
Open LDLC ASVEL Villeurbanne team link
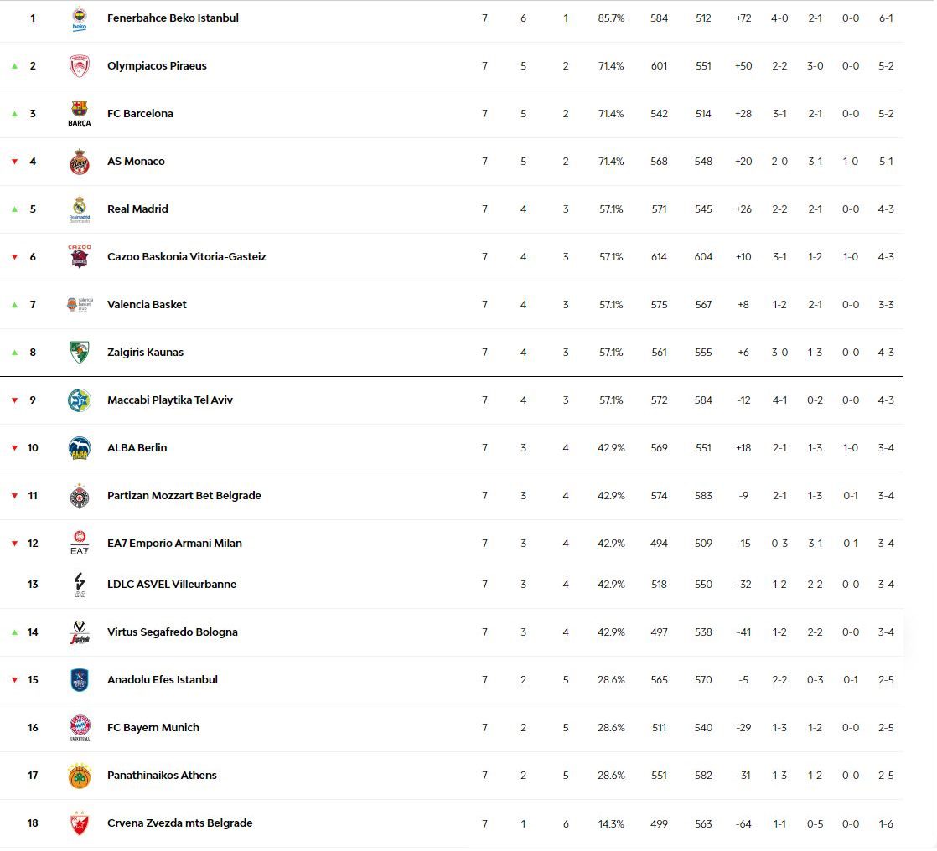point(172,585)
